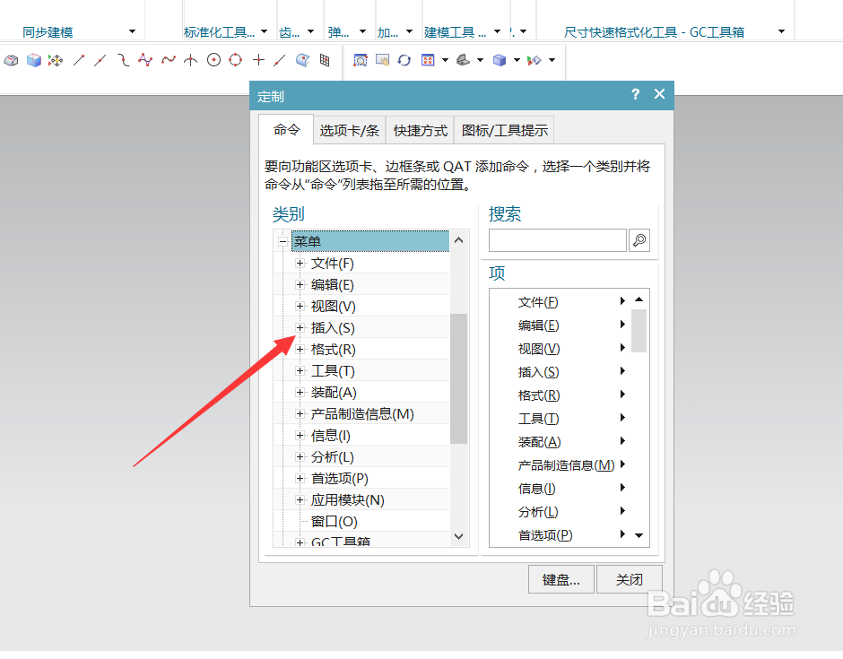Select the shaded display style cube icon
Image resolution: width=843 pixels, height=659 pixels.
tap(498, 60)
